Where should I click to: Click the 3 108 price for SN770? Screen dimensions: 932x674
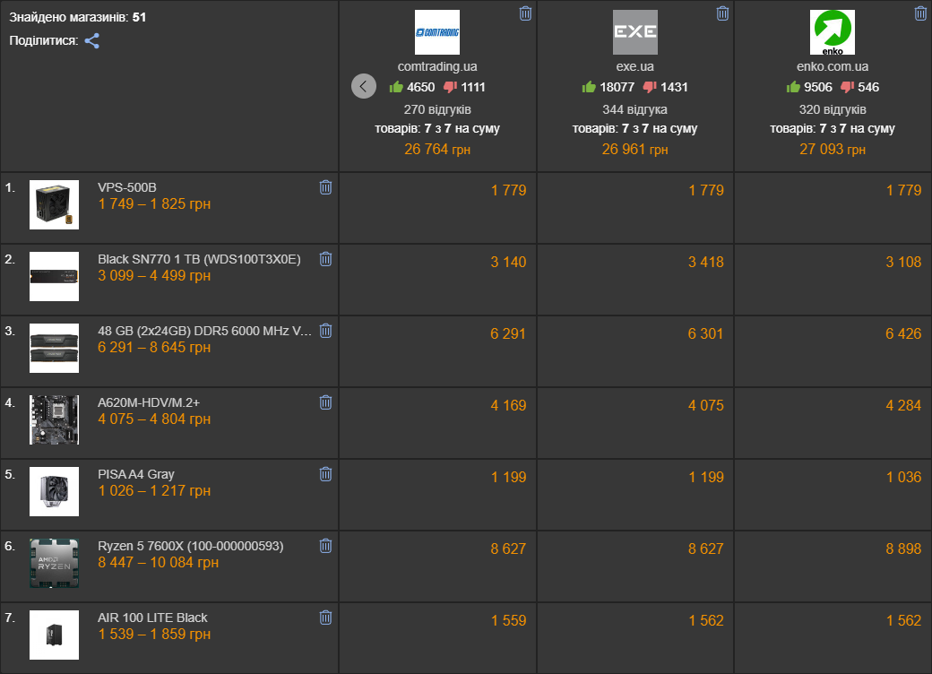point(903,262)
